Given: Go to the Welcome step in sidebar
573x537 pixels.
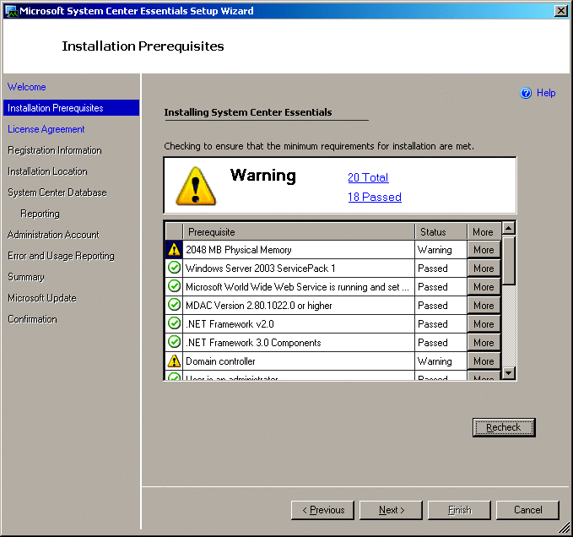Looking at the screenshot, I should 27,87.
